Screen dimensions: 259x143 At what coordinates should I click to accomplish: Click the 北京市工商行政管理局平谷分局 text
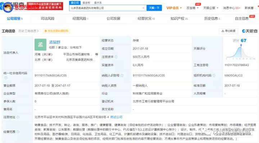click(x=154, y=101)
